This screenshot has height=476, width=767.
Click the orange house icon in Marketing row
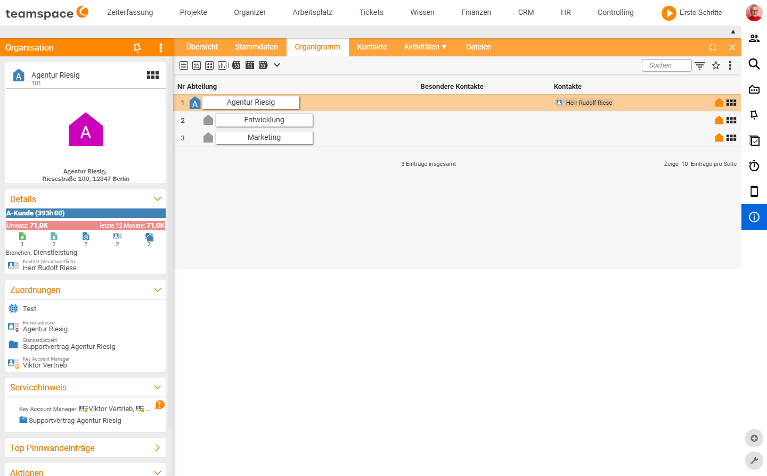tap(719, 138)
